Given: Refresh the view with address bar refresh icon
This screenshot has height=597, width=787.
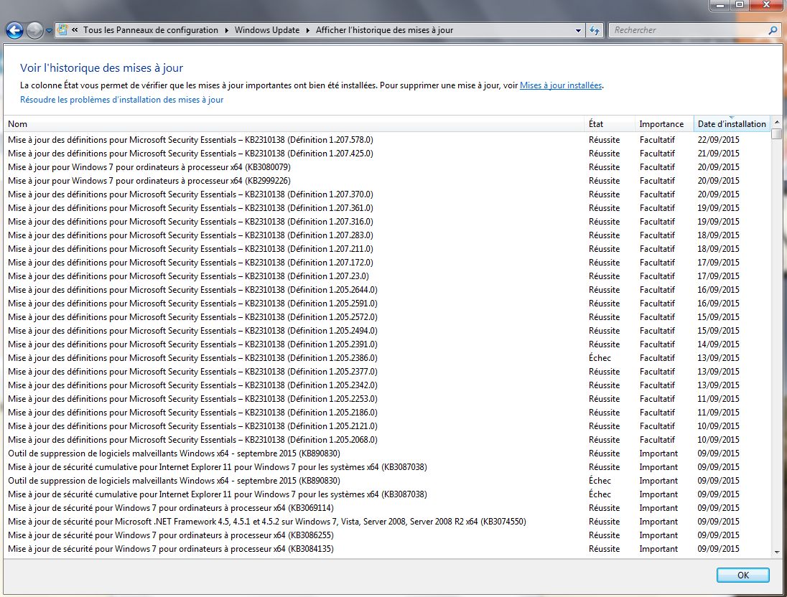Looking at the screenshot, I should [595, 31].
